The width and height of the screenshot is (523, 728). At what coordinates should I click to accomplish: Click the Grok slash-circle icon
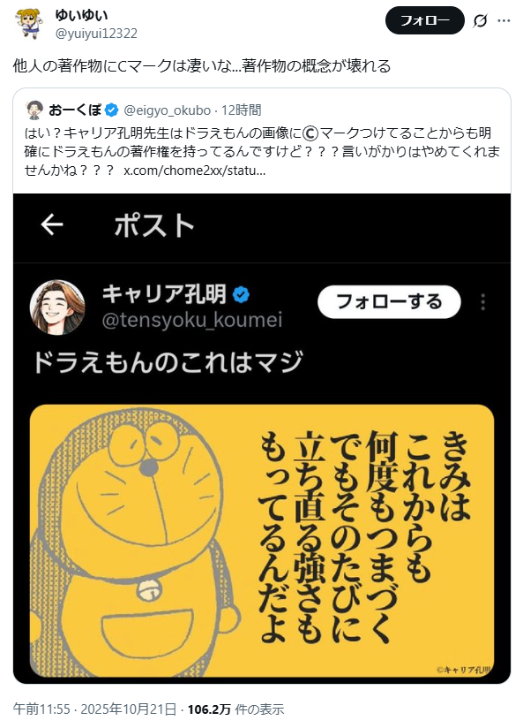click(x=480, y=21)
